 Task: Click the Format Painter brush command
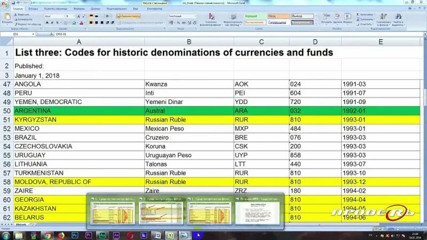[28, 24]
